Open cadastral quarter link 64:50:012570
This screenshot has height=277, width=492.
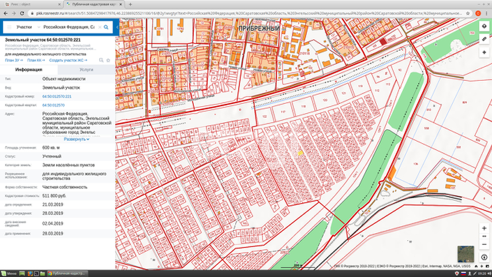point(53,106)
